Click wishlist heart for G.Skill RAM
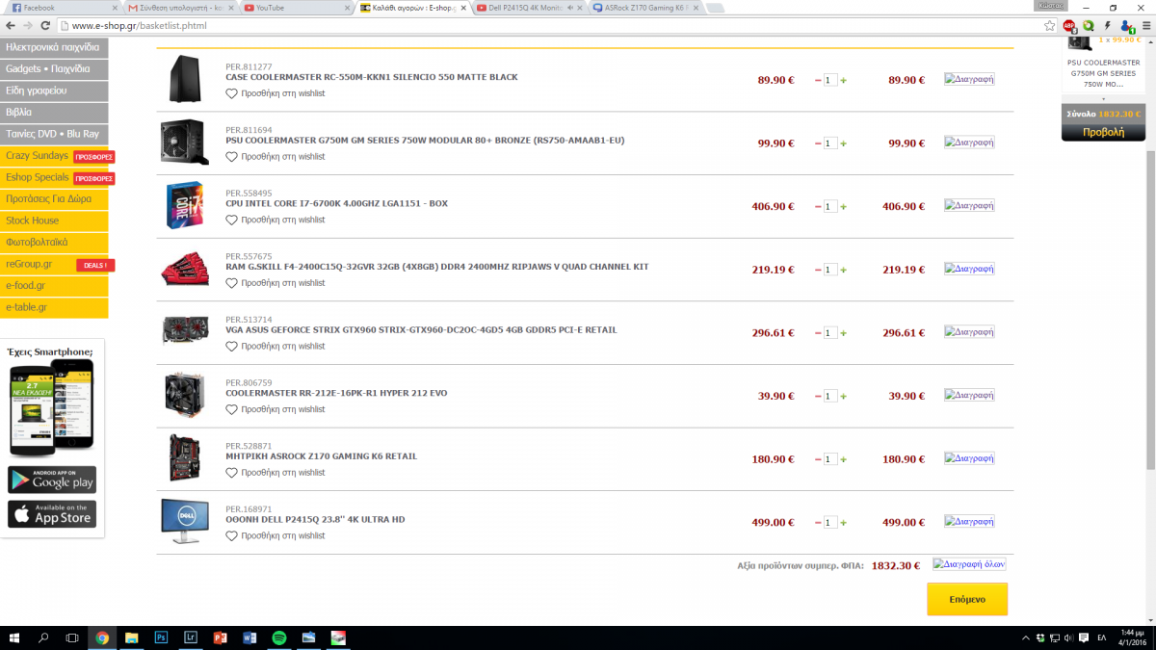Screen dimensions: 1156x650 click(231, 283)
